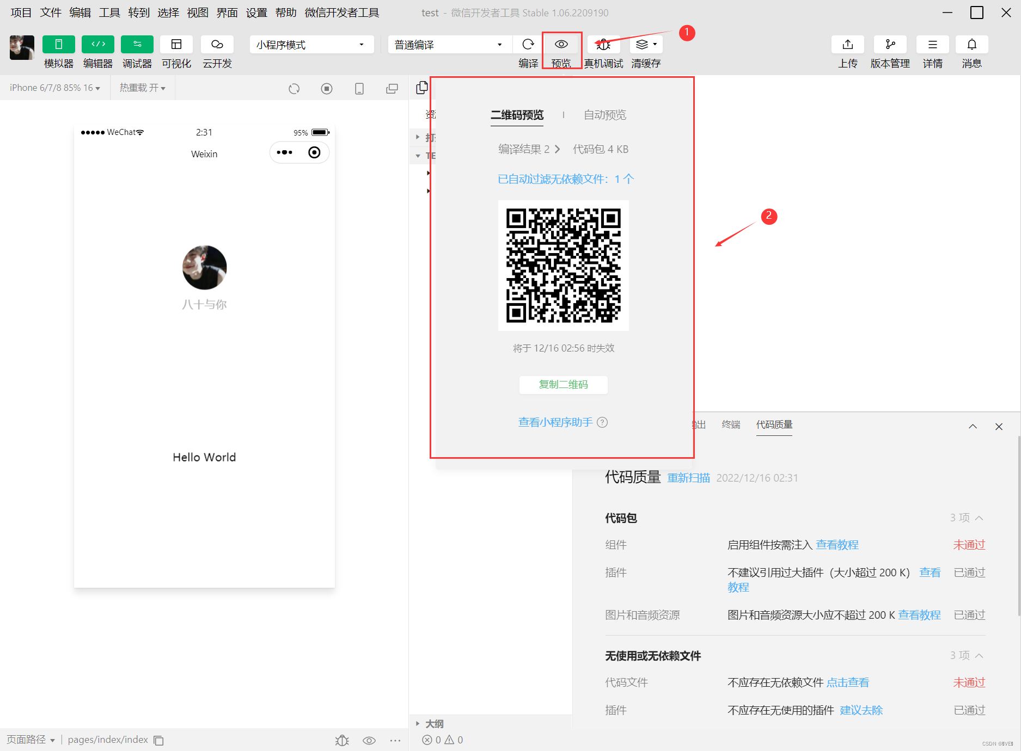Screen dimensions: 1021x751
Task: Switch to the 自动预览 tab
Action: coord(605,115)
